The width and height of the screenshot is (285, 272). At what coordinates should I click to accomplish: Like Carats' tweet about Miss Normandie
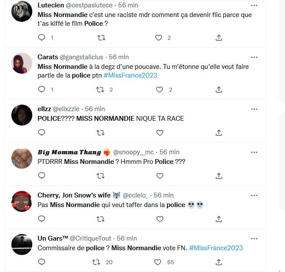tap(159, 89)
